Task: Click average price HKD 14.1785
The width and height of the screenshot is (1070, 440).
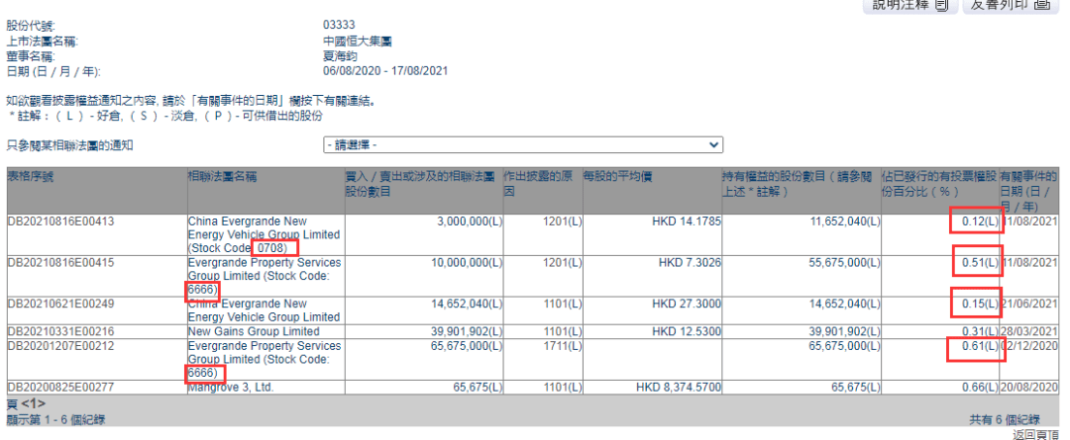Action: pos(687,221)
